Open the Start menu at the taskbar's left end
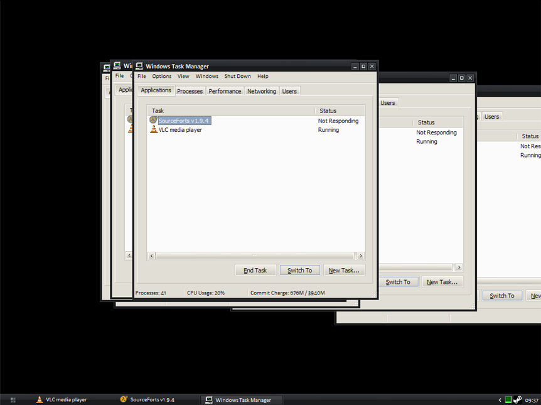541x405 pixels. pyautogui.click(x=13, y=399)
